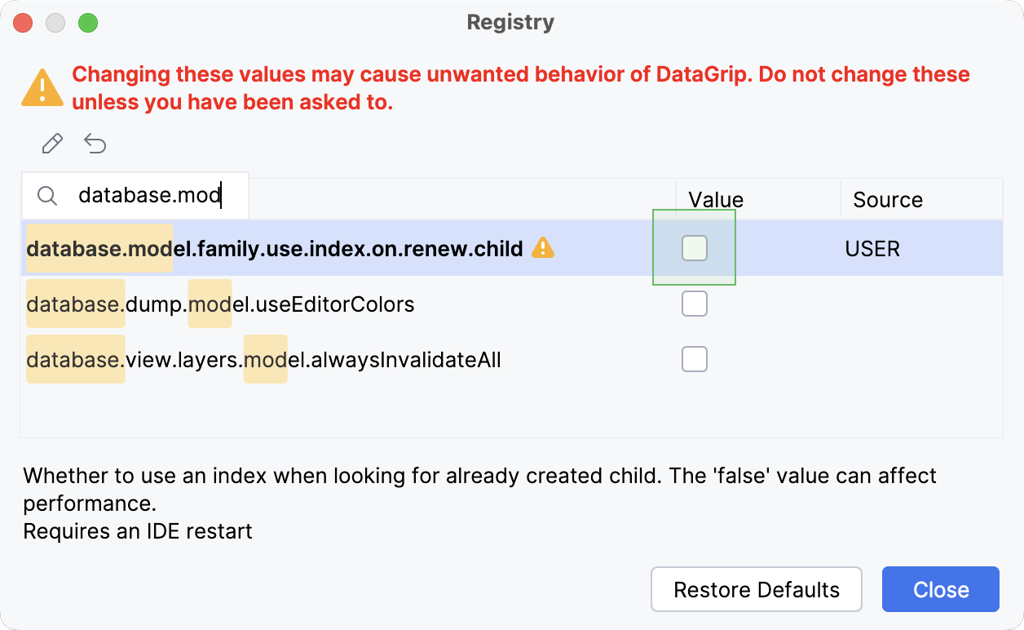Click the Close button
1024x630 pixels.
tap(940, 588)
